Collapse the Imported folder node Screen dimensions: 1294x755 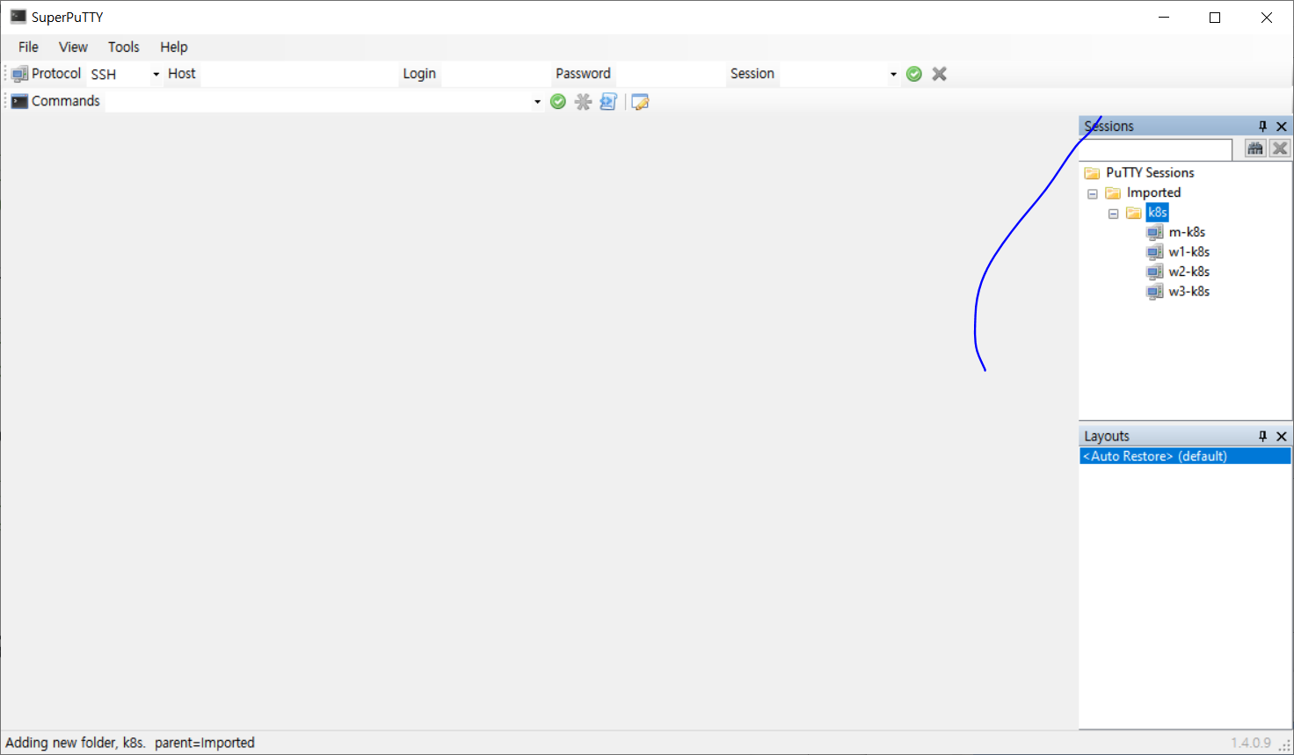pos(1093,193)
